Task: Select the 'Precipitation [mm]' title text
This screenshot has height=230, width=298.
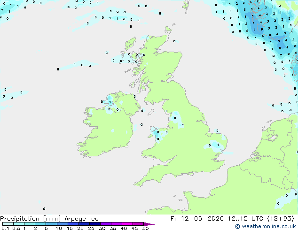Action: click(30, 219)
